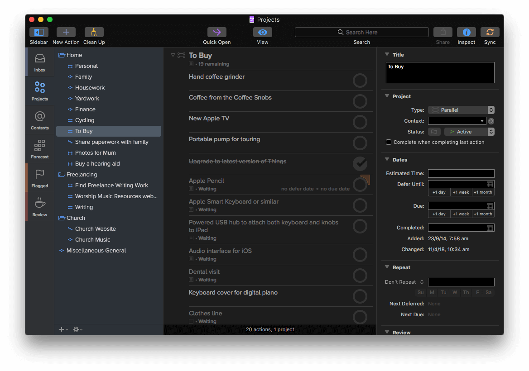Open the project Type dropdown showing Parallel
This screenshot has width=529, height=371.
(x=461, y=109)
